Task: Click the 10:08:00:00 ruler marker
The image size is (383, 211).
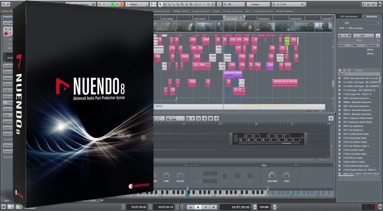Action: click(x=263, y=18)
